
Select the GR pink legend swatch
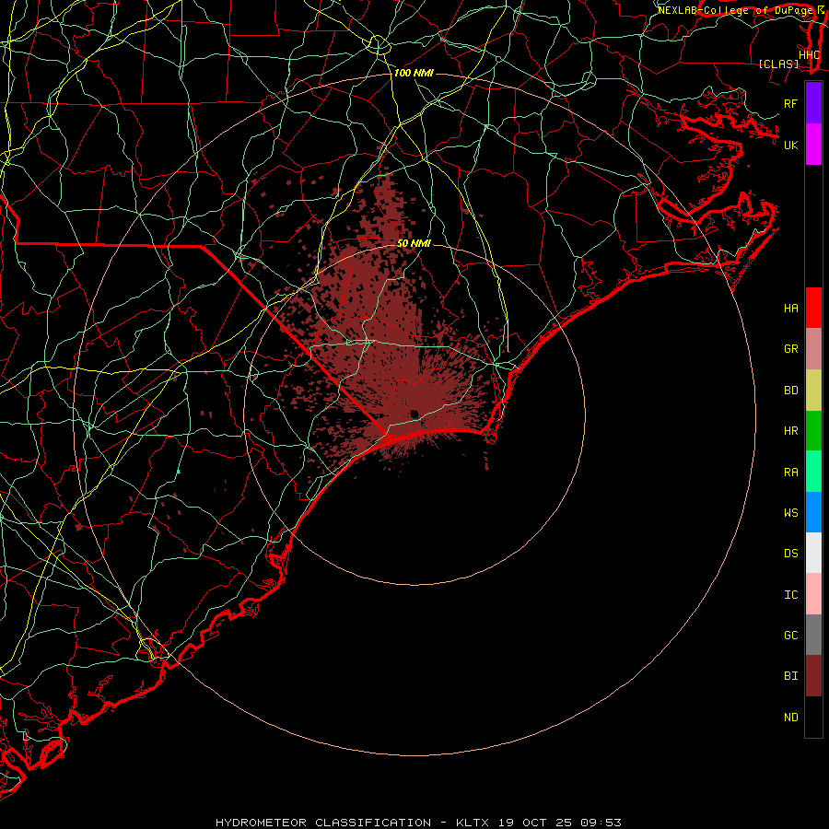point(813,348)
